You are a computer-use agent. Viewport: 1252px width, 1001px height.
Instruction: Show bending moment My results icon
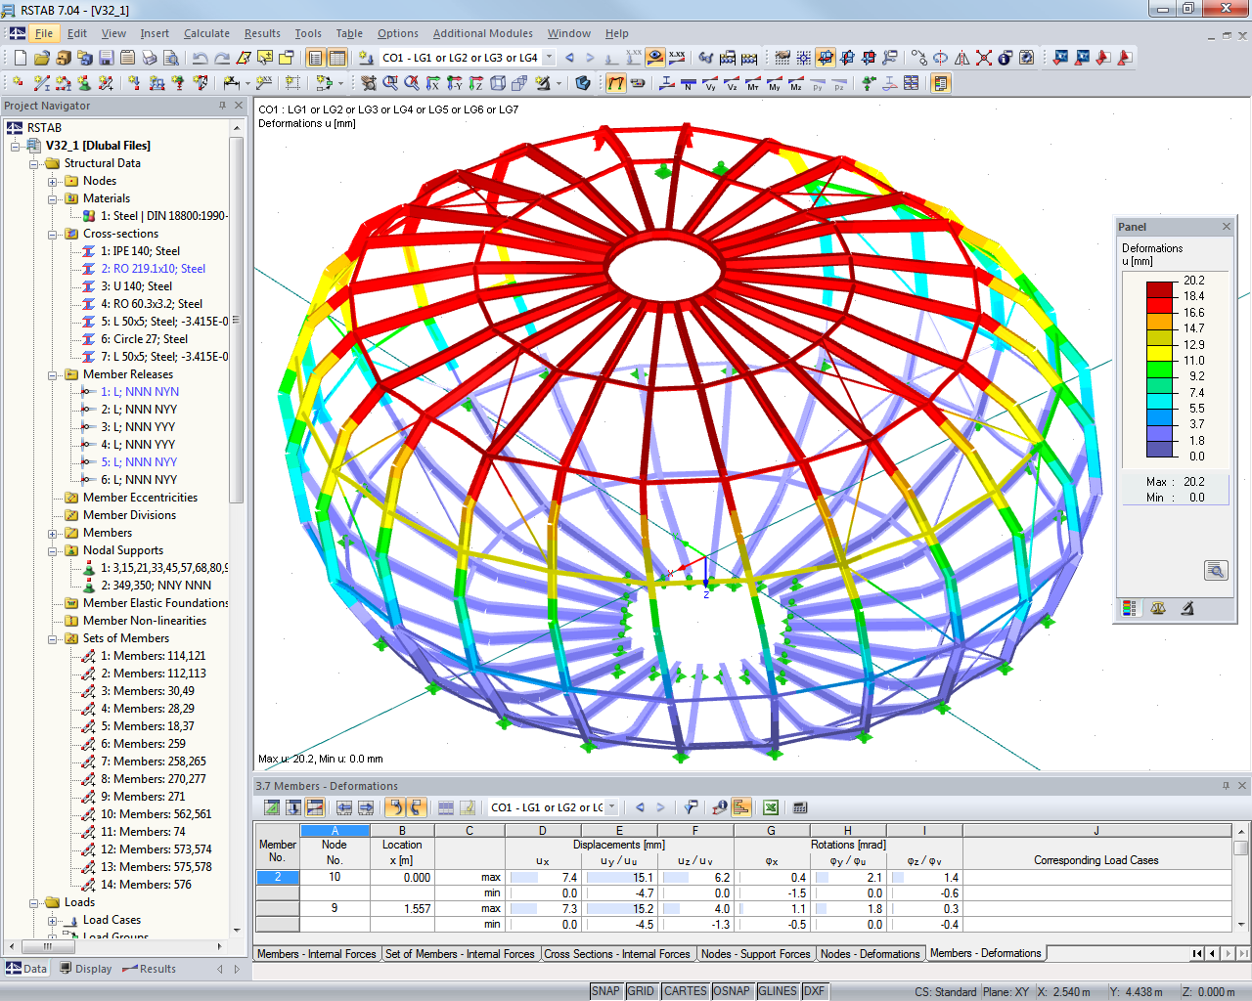point(775,83)
